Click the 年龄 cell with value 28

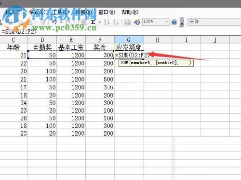point(14,118)
